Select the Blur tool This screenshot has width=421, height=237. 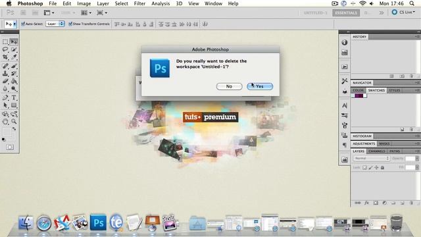[x=5, y=89]
